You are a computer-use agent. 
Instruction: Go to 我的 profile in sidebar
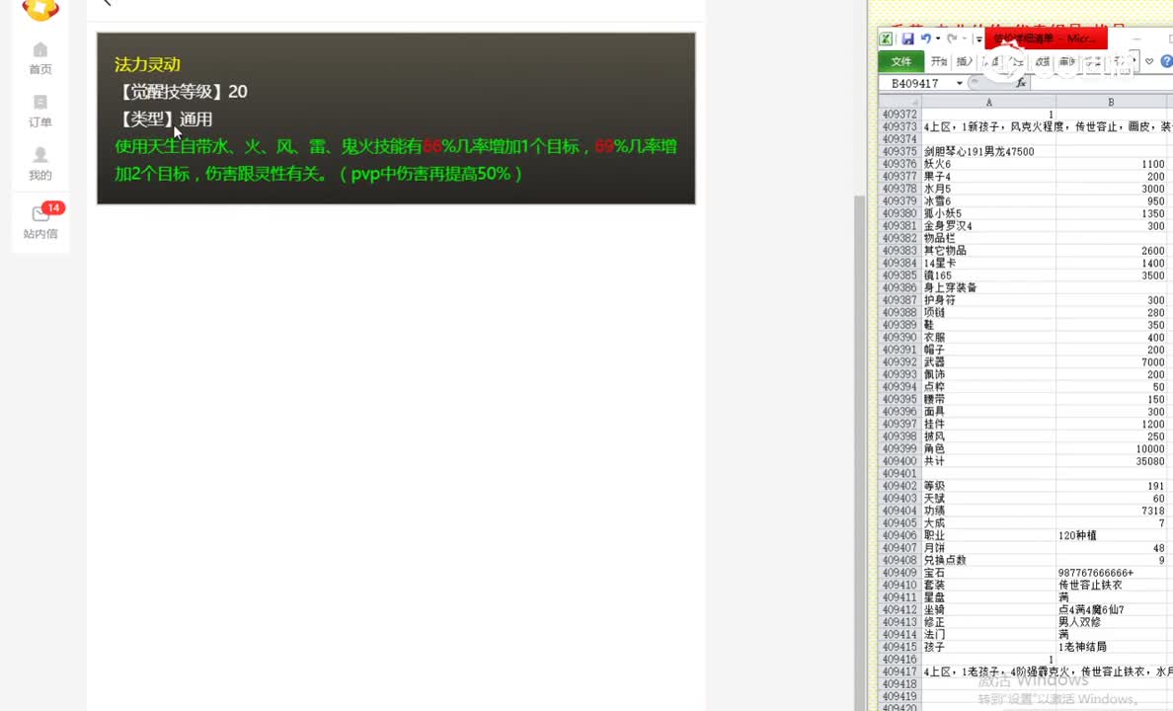(40, 164)
